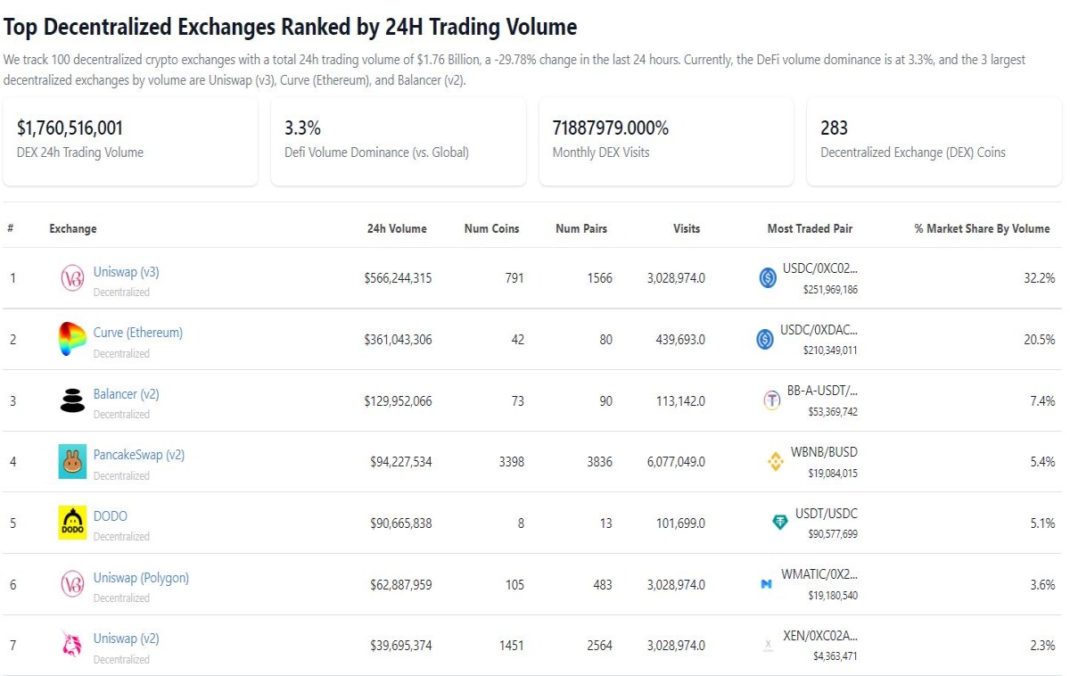Open the DODO exchange name link
Viewport: 1070px width, 676px height.
111,516
